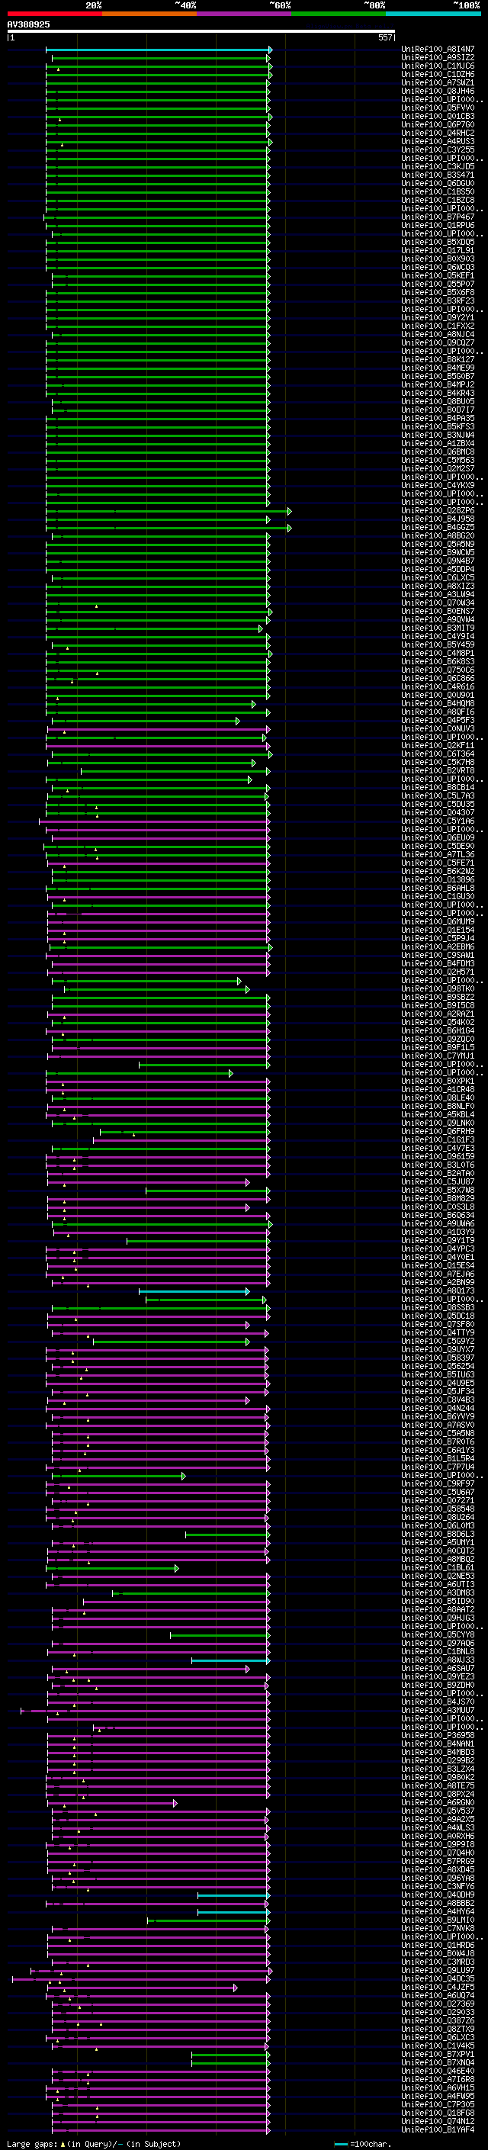
Task: Choose the UniRef100_Q5KEF1 hit name
Action: 438,275
